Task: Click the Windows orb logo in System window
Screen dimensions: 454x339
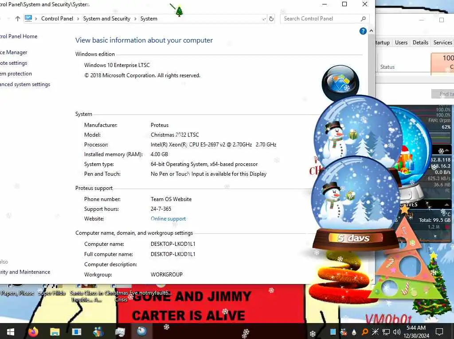Action: point(340,83)
